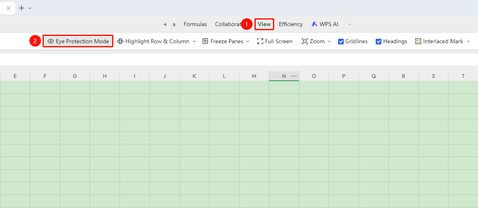Uncheck the Headings checkbox
Viewport: 478px width, 208px height.
coord(379,42)
